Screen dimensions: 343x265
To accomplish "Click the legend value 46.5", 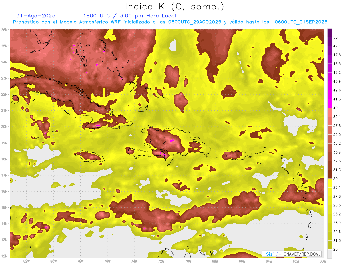I will coord(337,64).
